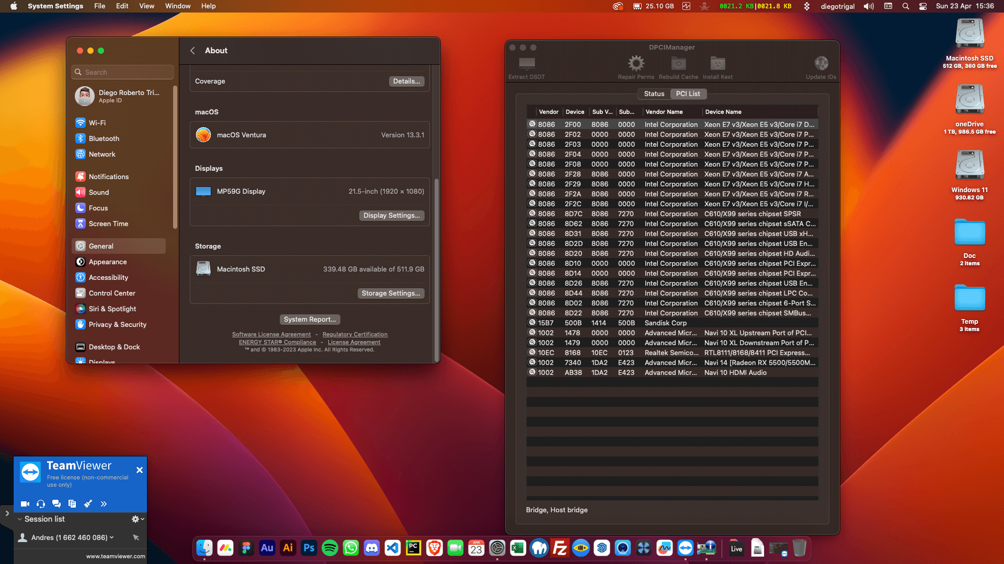Open the Help menu in menu bar
This screenshot has height=564, width=1004.
pos(209,6)
